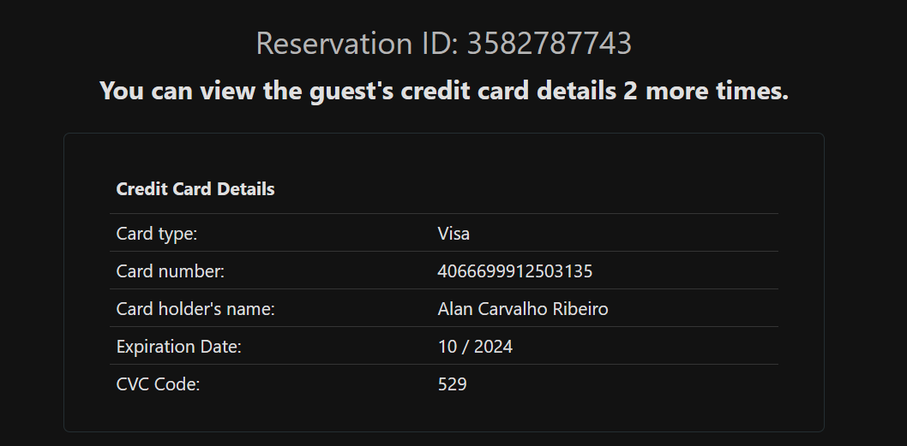Select the displayed card number value

[514, 271]
